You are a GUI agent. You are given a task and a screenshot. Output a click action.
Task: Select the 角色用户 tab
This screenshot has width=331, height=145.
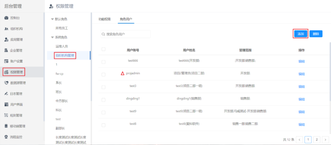pos(126,19)
